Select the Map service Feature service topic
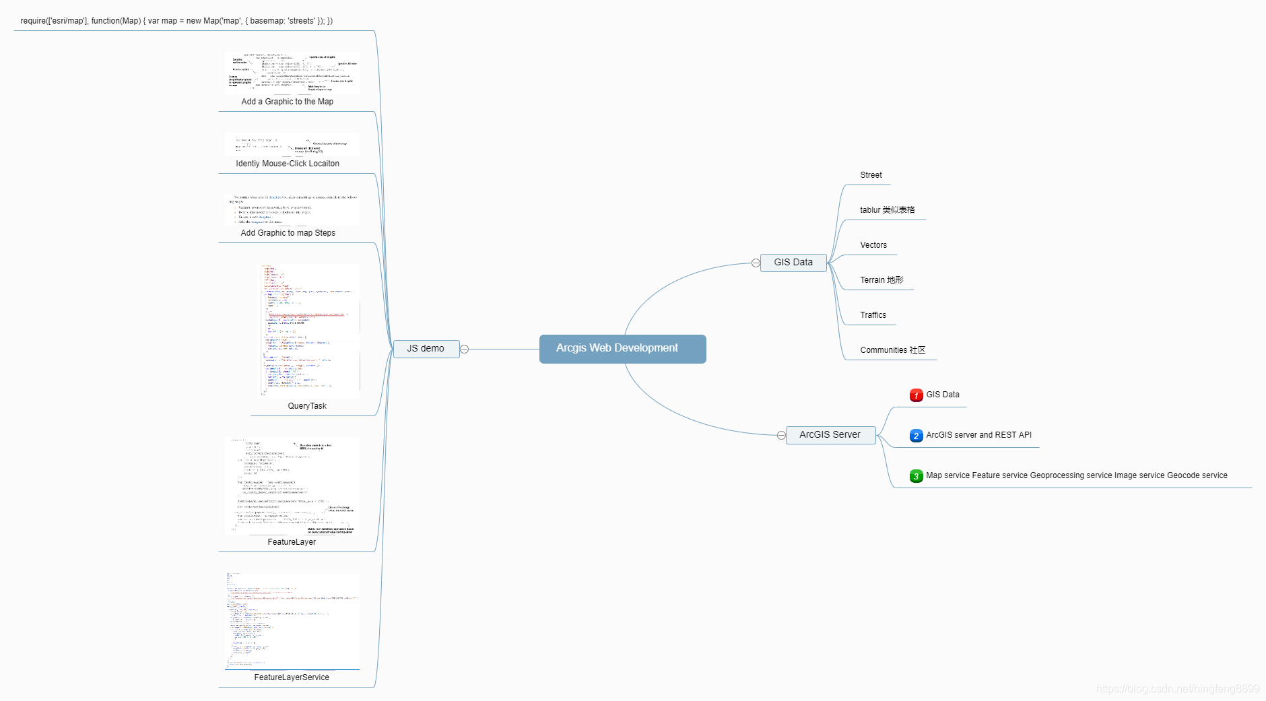The image size is (1266, 701). pos(1076,475)
